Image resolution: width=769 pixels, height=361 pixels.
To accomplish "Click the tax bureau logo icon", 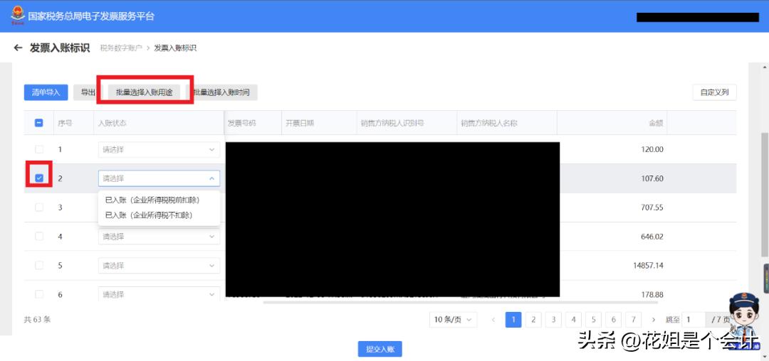I will pyautogui.click(x=18, y=16).
